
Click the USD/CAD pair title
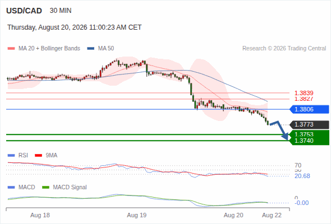24,11
